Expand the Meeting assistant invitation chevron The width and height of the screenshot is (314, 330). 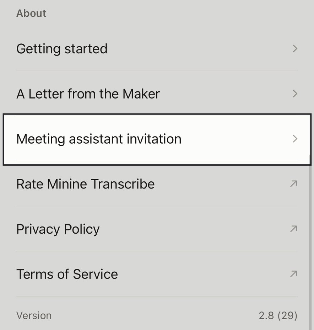(x=295, y=139)
